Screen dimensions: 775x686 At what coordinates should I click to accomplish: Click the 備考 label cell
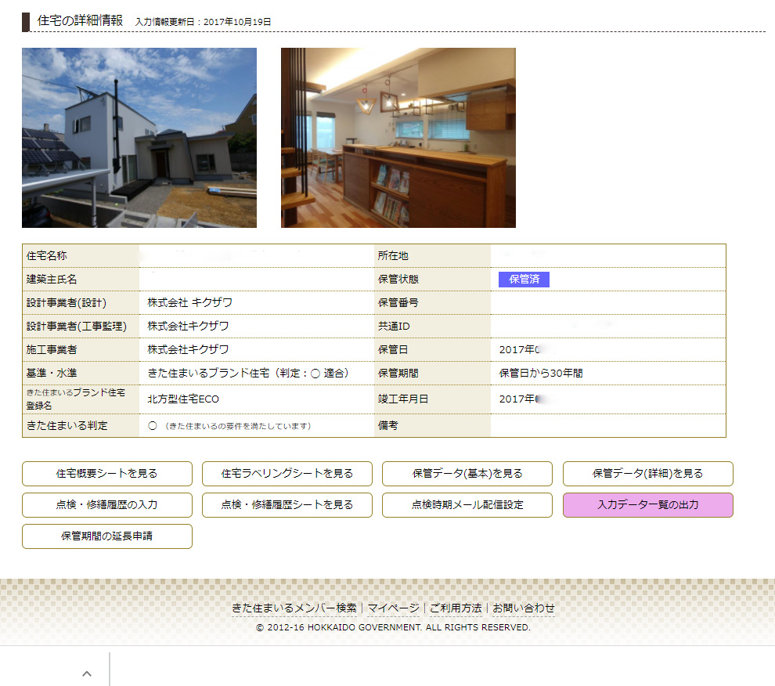[x=432, y=425]
